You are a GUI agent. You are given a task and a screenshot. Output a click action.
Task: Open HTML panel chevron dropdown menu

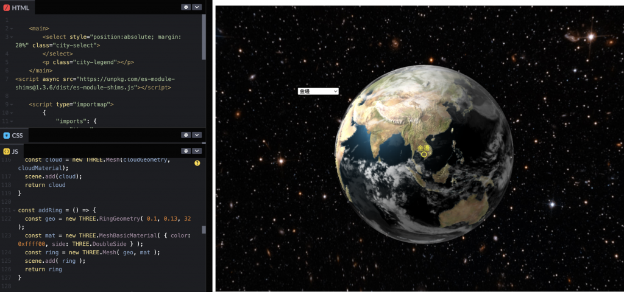point(197,7)
